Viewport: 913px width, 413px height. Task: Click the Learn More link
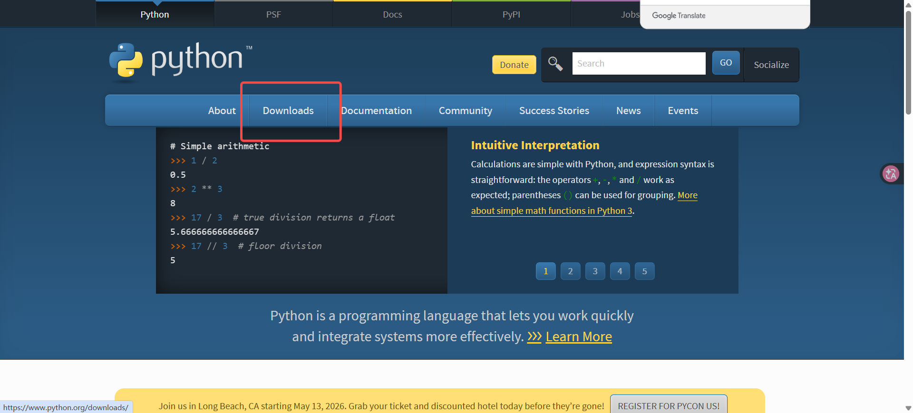coord(579,336)
